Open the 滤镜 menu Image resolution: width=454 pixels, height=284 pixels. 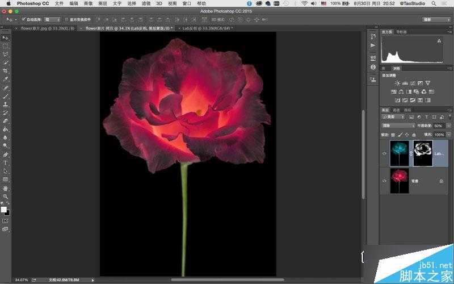pos(146,3)
